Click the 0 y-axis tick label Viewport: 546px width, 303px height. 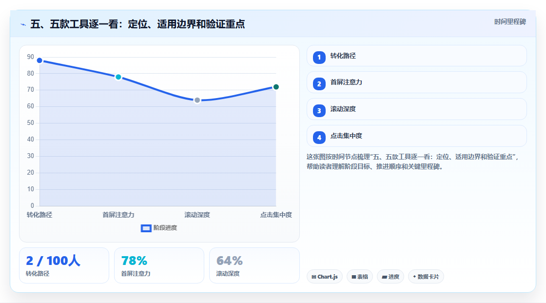coord(32,205)
